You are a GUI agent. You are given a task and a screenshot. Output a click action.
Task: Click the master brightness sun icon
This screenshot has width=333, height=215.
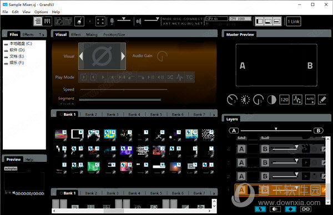pos(245,100)
